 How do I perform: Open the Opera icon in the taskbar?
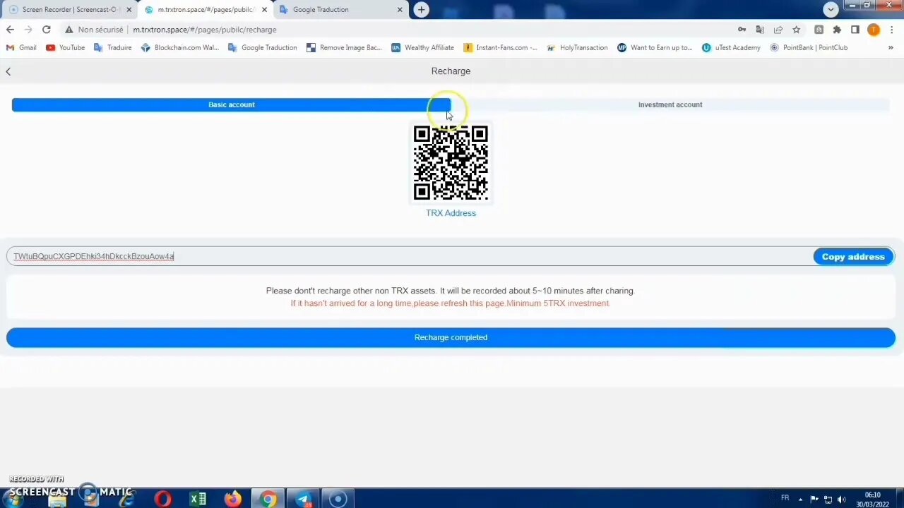click(x=163, y=499)
